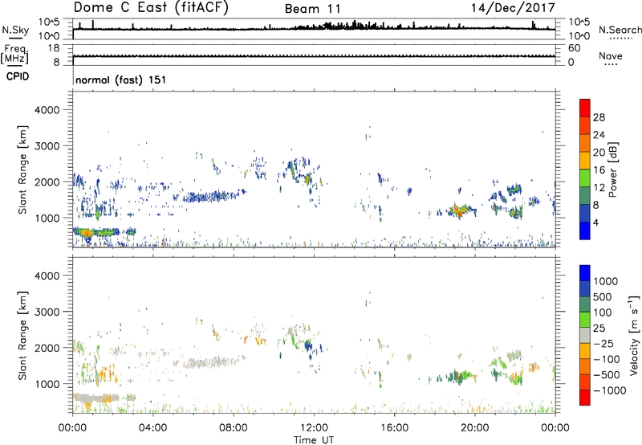Click the '12:00' time axis label
642x445 pixels.
(314, 428)
